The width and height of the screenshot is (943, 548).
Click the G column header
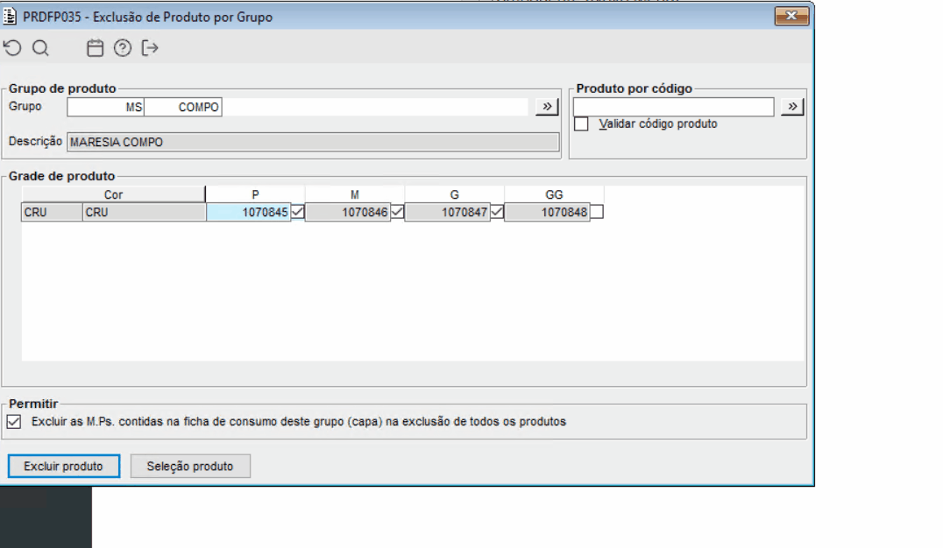click(455, 194)
